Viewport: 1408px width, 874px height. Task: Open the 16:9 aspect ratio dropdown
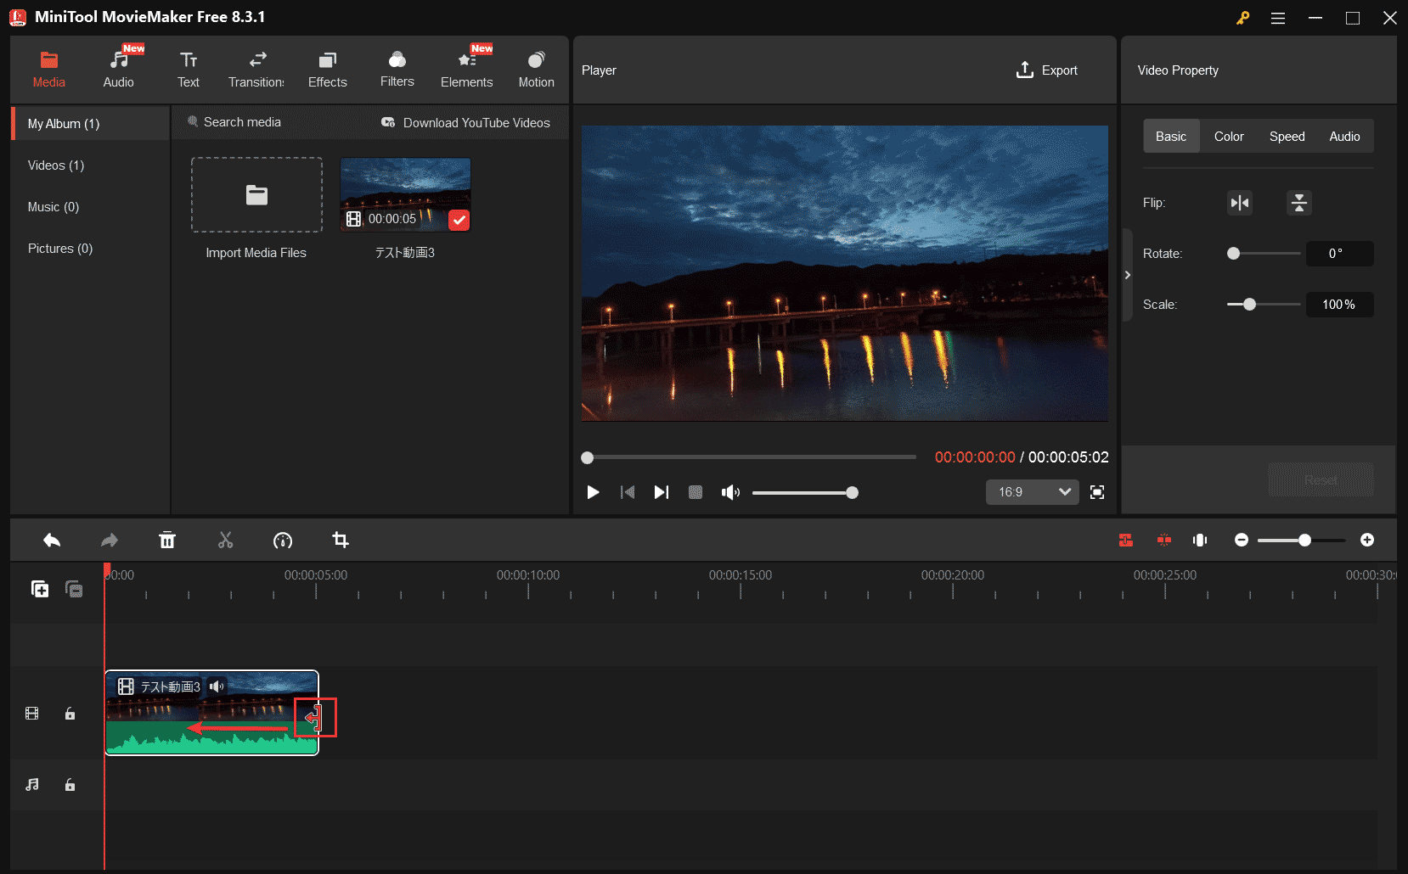click(1032, 492)
